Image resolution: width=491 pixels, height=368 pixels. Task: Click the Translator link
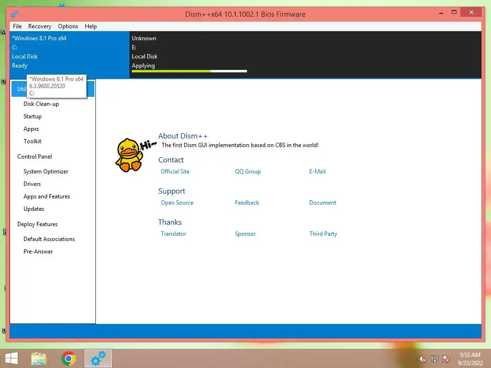[x=173, y=234]
